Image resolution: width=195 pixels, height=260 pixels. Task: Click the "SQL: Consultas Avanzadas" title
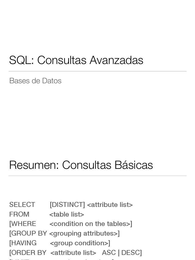76,60
